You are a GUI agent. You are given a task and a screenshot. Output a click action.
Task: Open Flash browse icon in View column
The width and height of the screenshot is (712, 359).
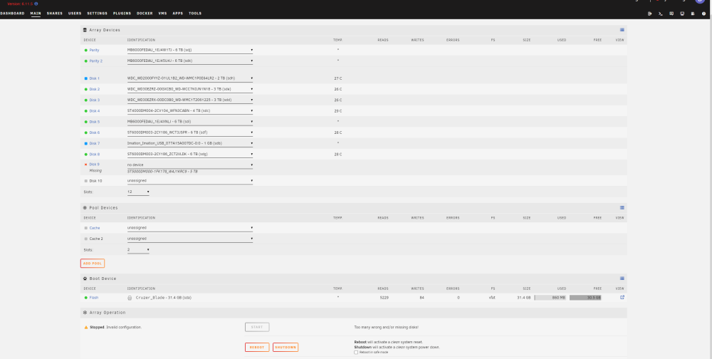(622, 297)
